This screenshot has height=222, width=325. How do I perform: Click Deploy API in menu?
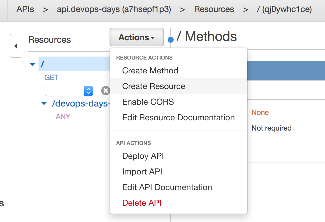(x=143, y=156)
